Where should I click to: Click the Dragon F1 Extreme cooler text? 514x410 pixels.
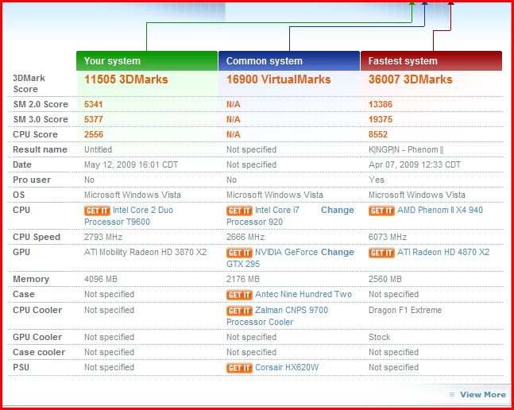click(x=405, y=310)
